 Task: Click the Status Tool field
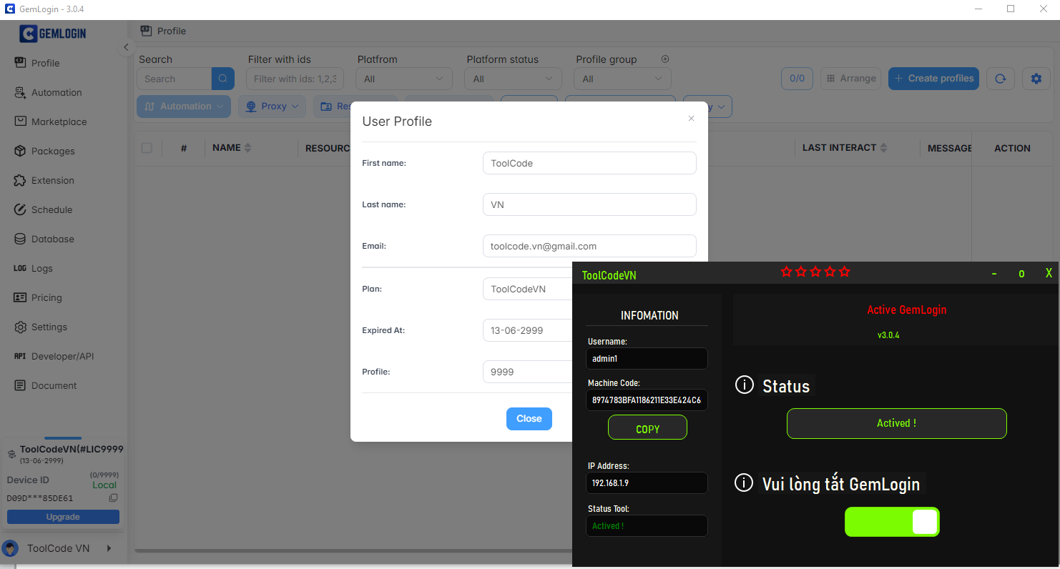[x=647, y=525]
